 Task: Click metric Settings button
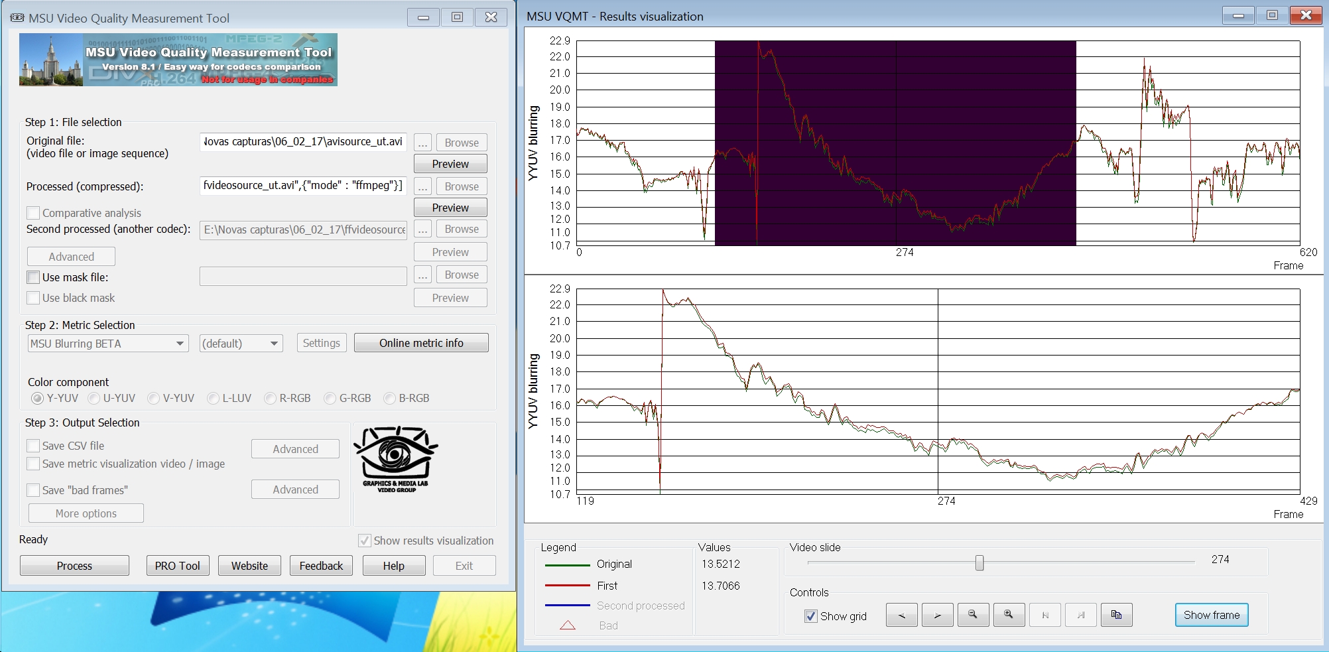322,343
